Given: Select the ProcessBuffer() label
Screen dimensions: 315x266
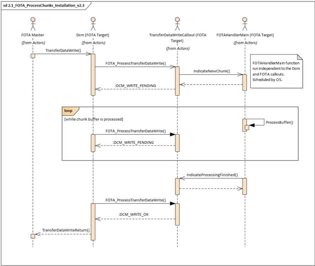Looking at the screenshot, I should click(280, 122).
